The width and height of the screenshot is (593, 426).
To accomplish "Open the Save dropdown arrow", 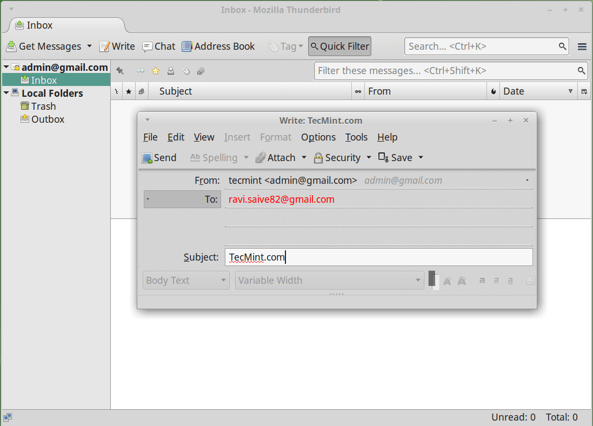I will [421, 157].
